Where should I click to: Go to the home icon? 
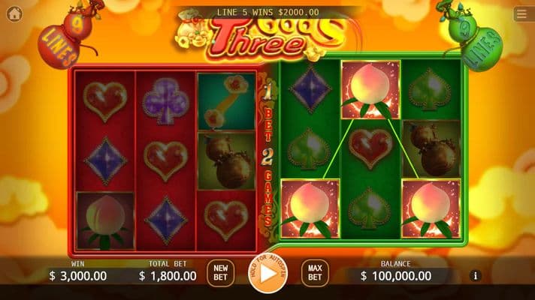(14, 14)
